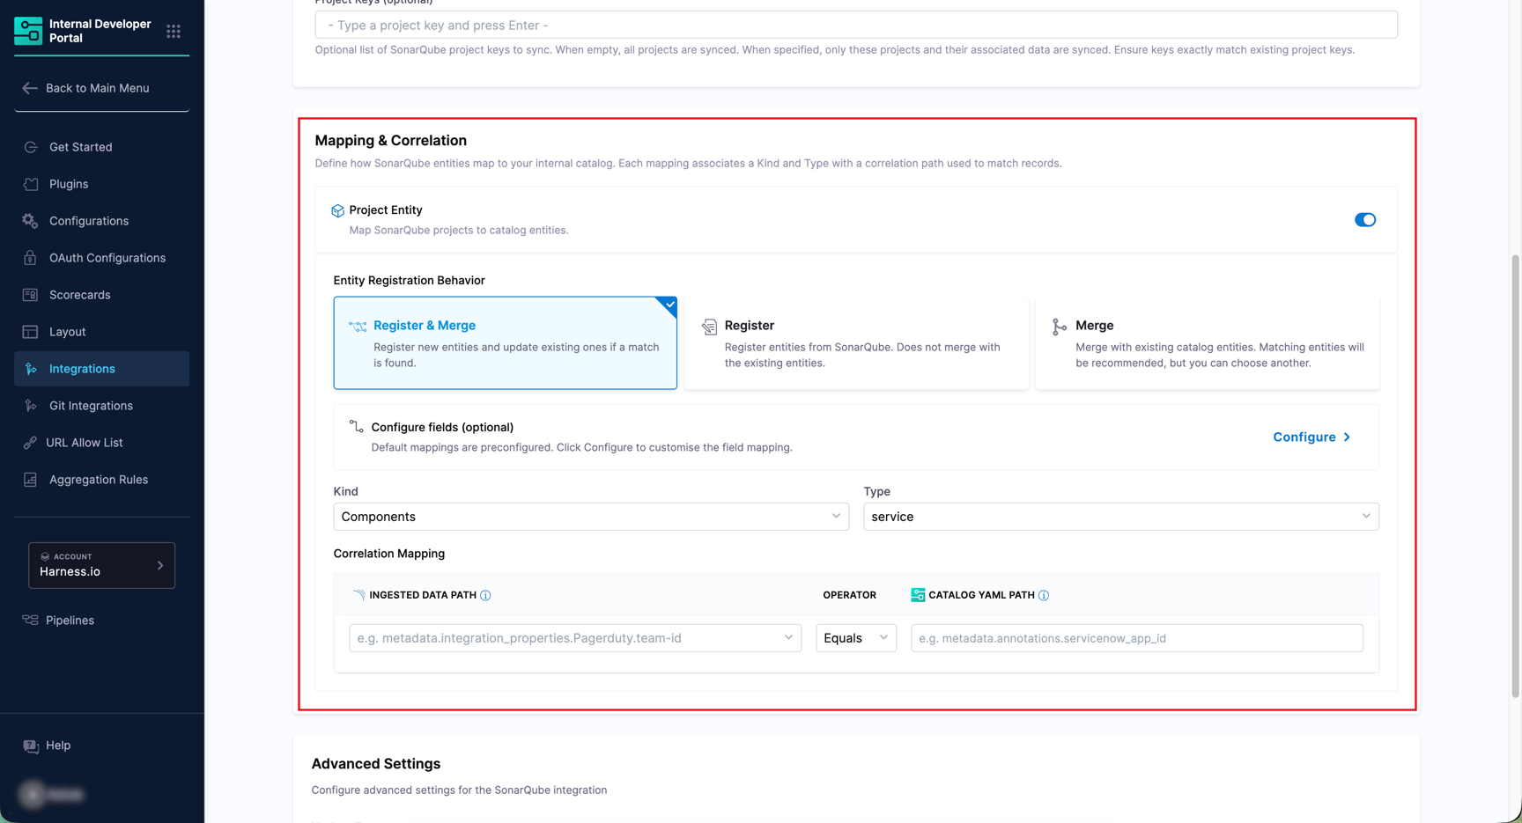Click the Back to Main Menu arrow
This screenshot has width=1522, height=823.
(x=30, y=88)
